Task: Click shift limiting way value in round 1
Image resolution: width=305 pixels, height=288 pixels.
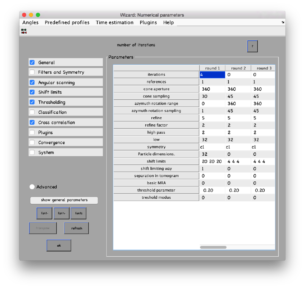Action: pyautogui.click(x=212, y=169)
